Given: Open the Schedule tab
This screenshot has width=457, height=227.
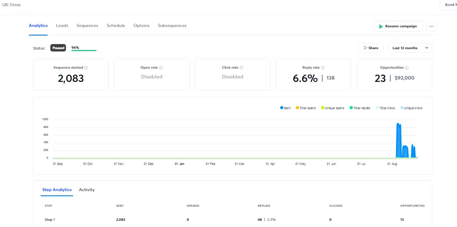Looking at the screenshot, I should pos(116,26).
